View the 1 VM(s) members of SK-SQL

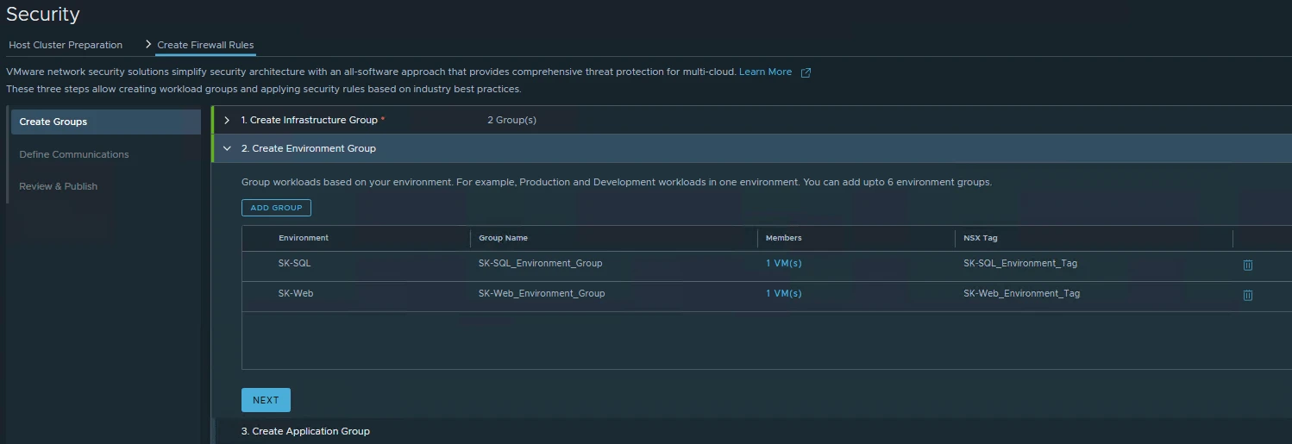tap(783, 263)
